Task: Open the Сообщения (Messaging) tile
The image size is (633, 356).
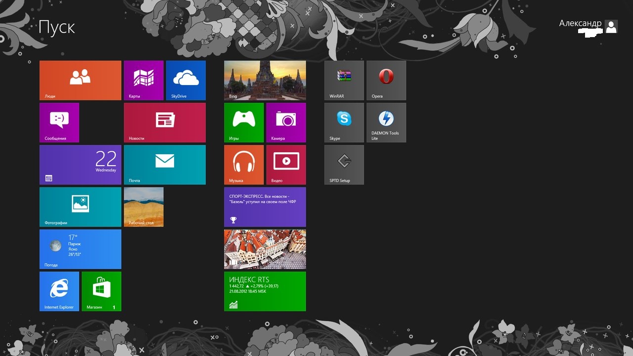Action: click(59, 122)
